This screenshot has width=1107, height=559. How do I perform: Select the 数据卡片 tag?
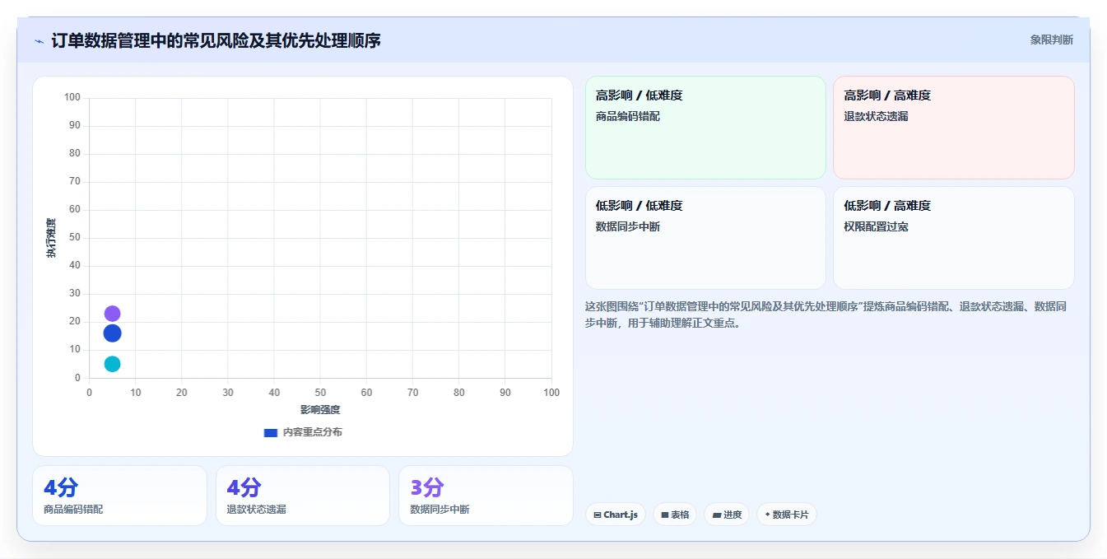pyautogui.click(x=787, y=515)
